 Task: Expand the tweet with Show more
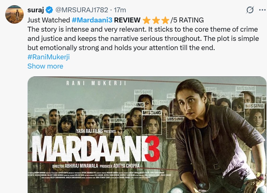pyautogui.click(x=45, y=66)
